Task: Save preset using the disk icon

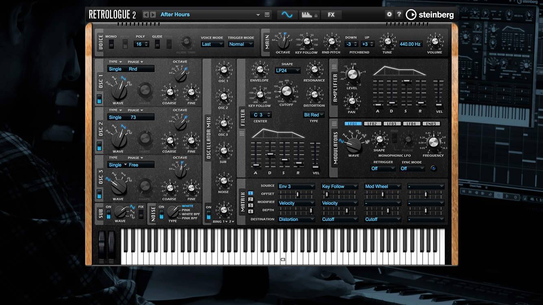Action: pos(267,15)
